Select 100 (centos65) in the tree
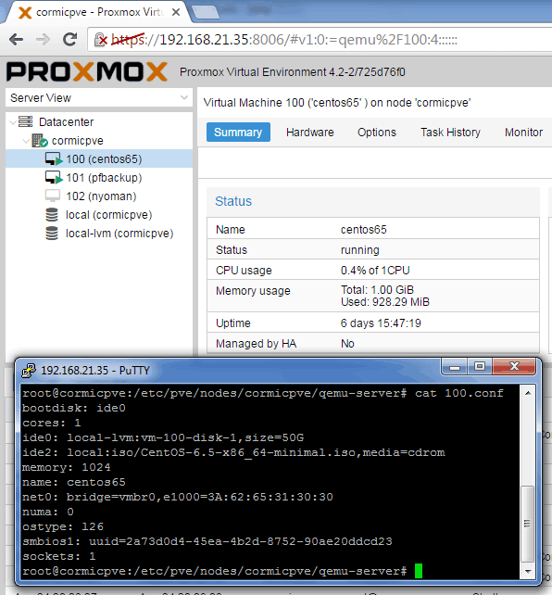This screenshot has width=552, height=595. (x=104, y=159)
